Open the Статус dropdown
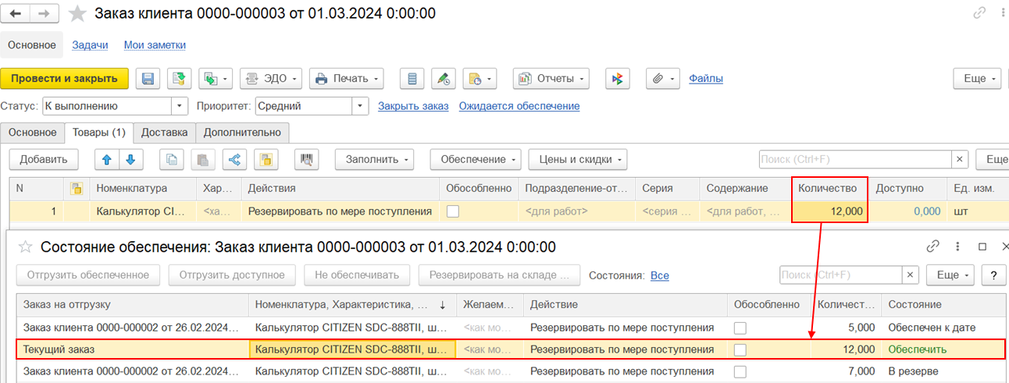The height and width of the screenshot is (383, 1009). coord(180,106)
